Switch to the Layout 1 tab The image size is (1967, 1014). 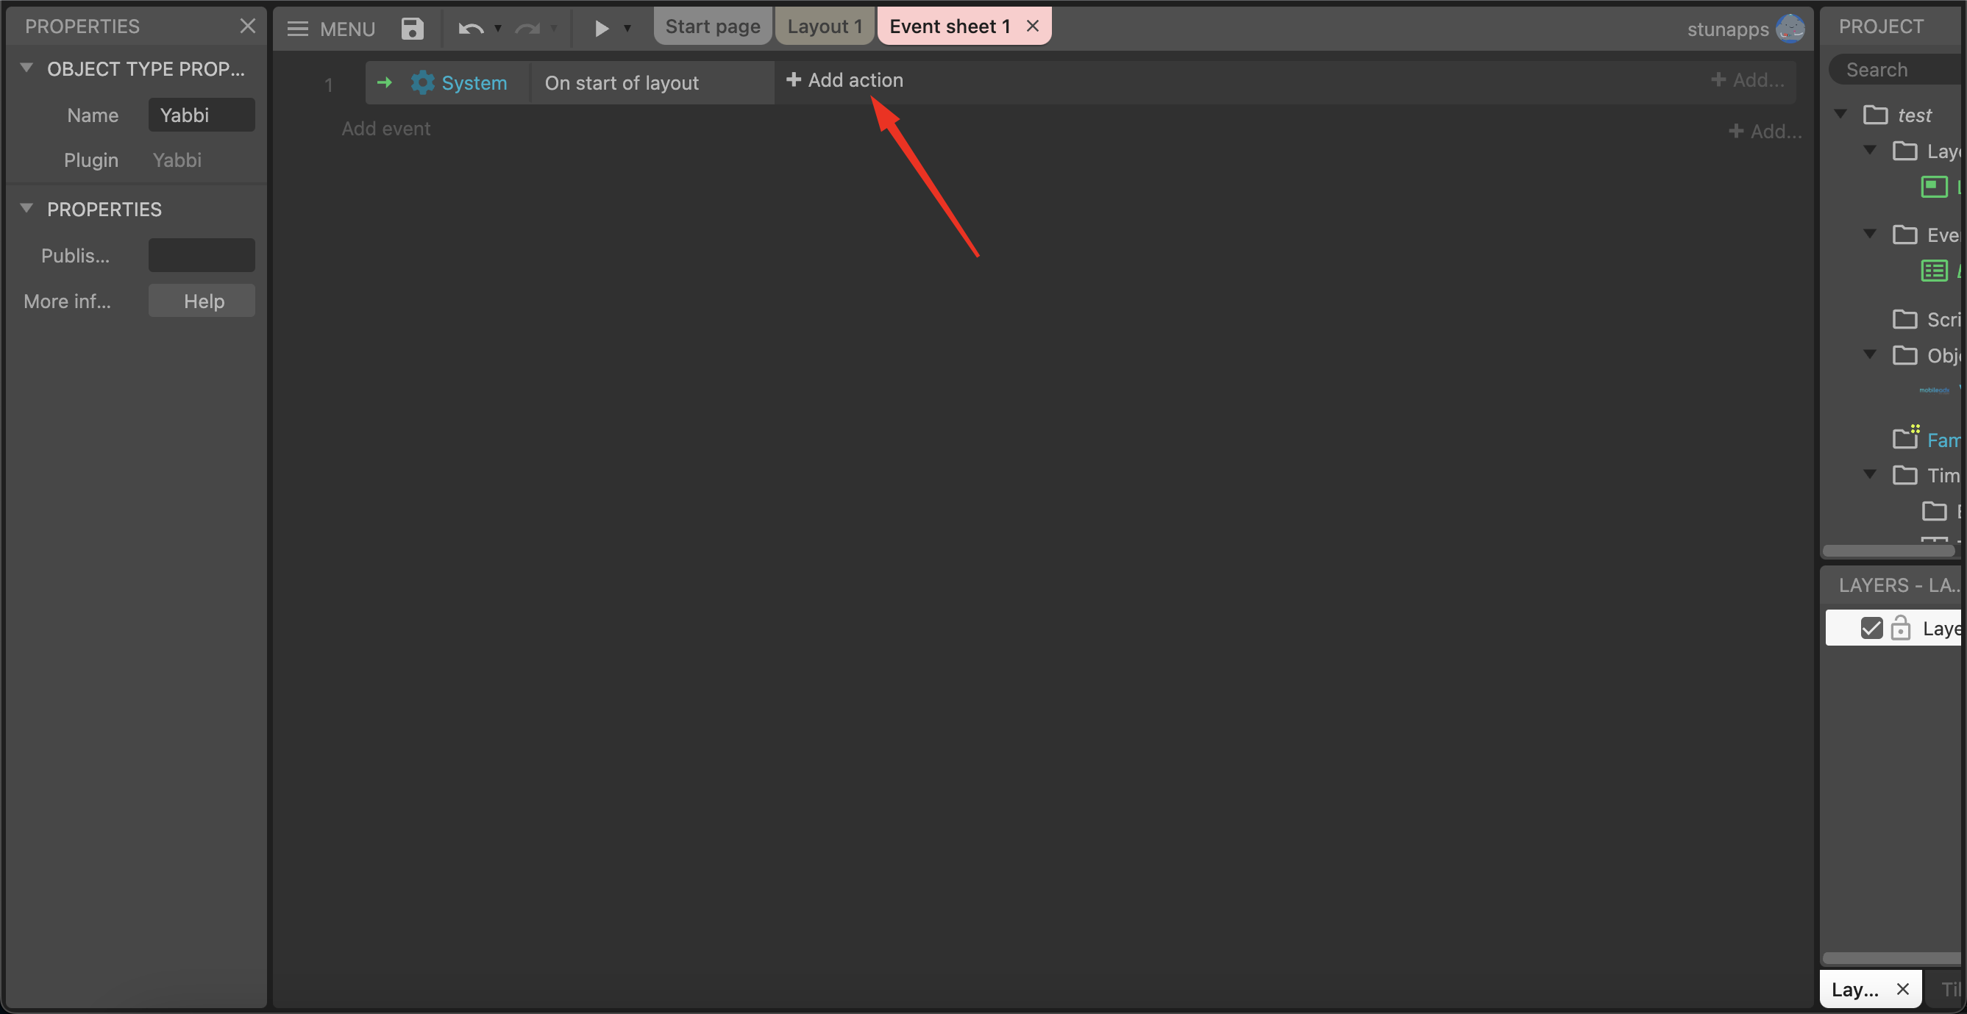coord(824,26)
